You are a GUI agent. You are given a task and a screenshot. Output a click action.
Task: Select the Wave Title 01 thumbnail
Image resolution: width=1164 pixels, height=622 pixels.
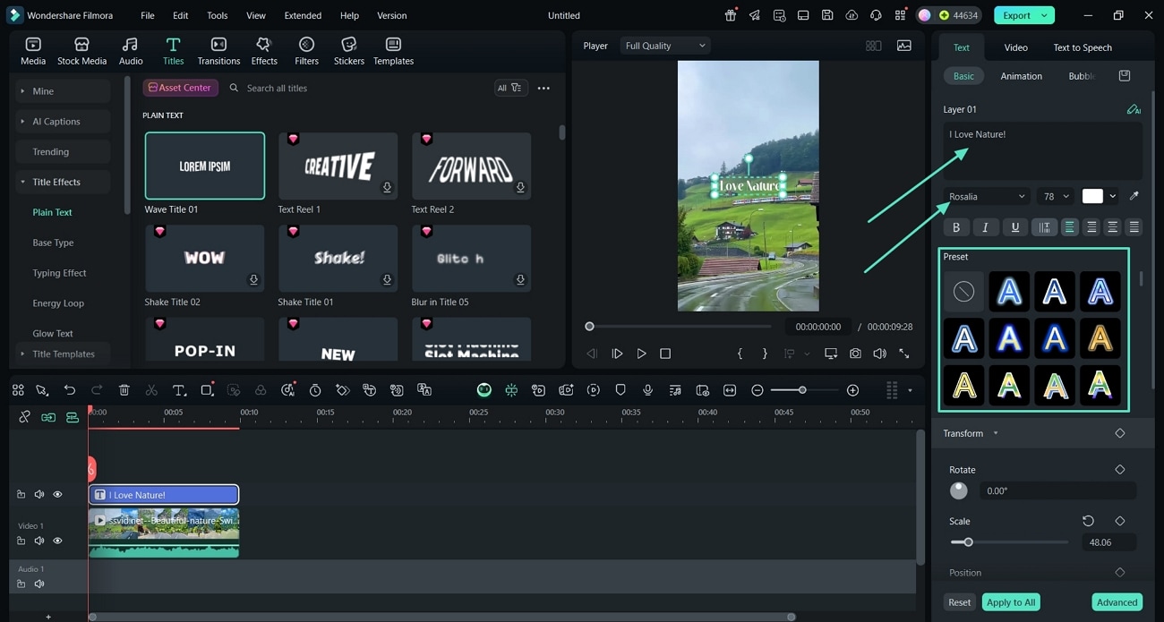(x=204, y=166)
